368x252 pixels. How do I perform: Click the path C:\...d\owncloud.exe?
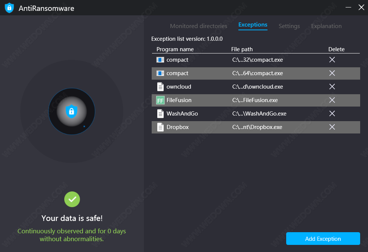(257, 87)
